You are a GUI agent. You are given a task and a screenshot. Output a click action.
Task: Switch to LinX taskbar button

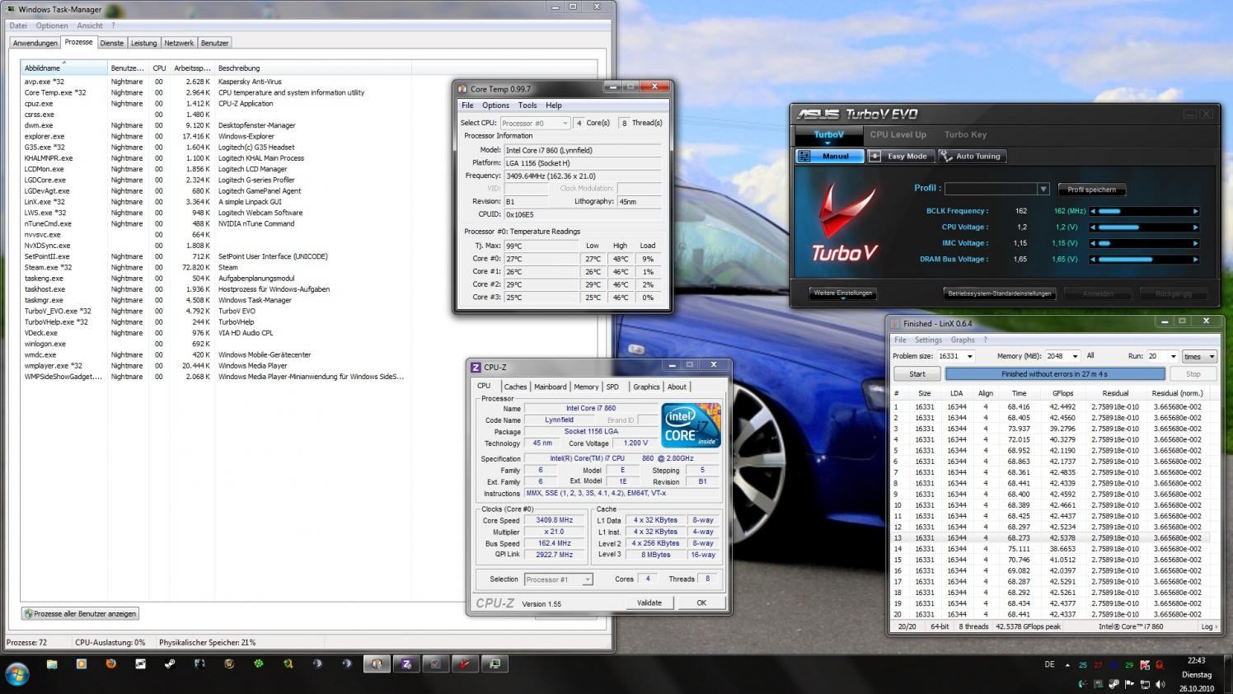[x=436, y=664]
